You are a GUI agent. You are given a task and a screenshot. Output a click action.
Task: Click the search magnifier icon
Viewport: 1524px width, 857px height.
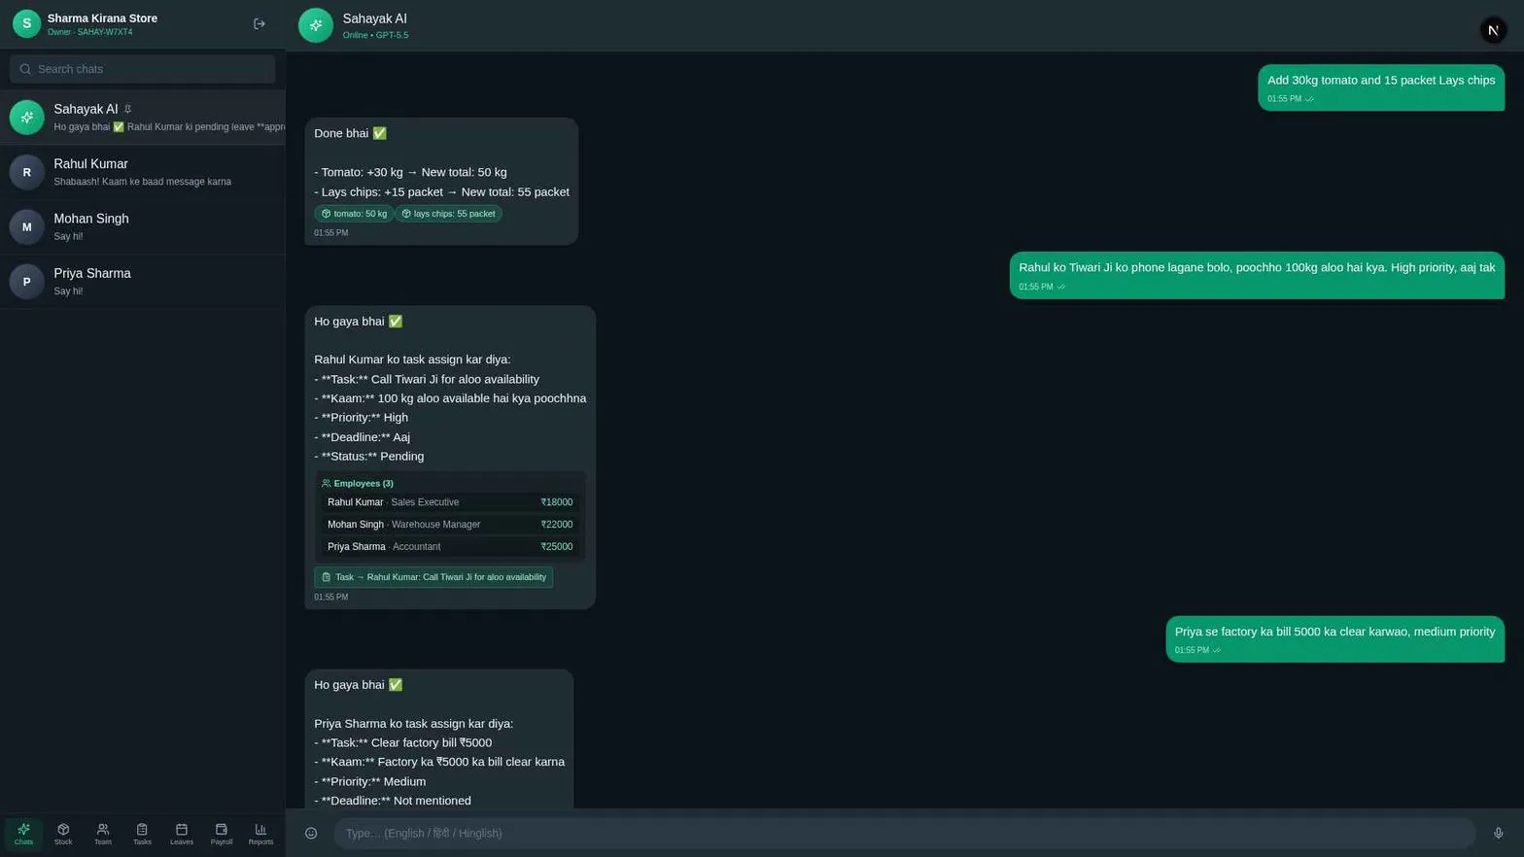25,69
